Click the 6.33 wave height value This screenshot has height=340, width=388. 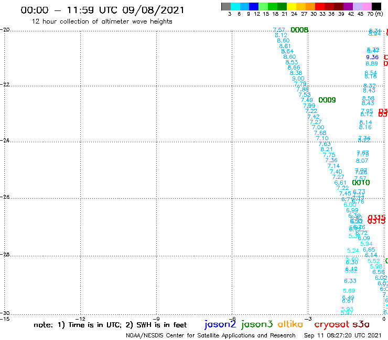[350, 281]
